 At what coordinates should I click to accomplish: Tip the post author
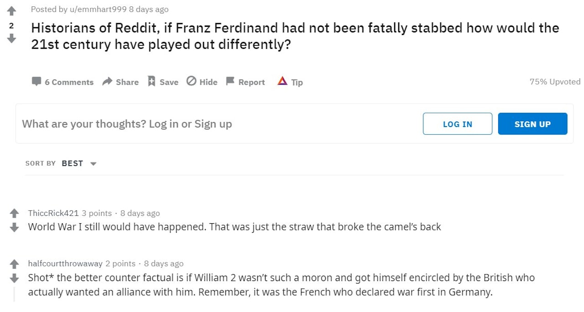(290, 82)
